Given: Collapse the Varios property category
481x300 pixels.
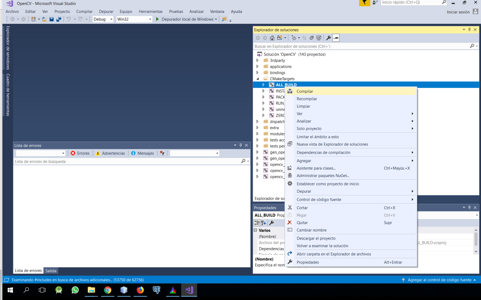Looking at the screenshot, I should [x=255, y=230].
